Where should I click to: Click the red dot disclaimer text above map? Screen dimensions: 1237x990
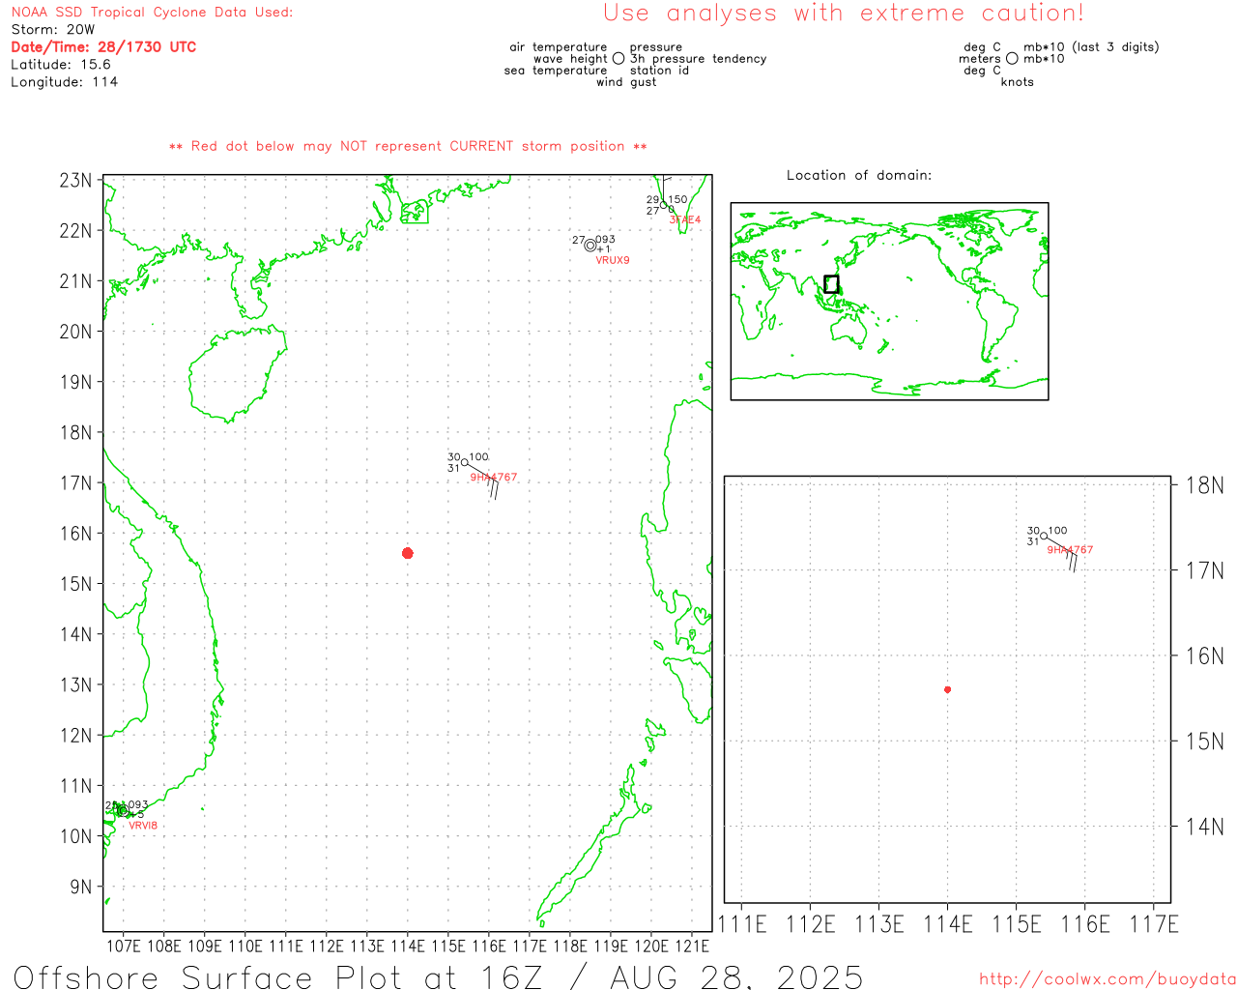click(408, 146)
